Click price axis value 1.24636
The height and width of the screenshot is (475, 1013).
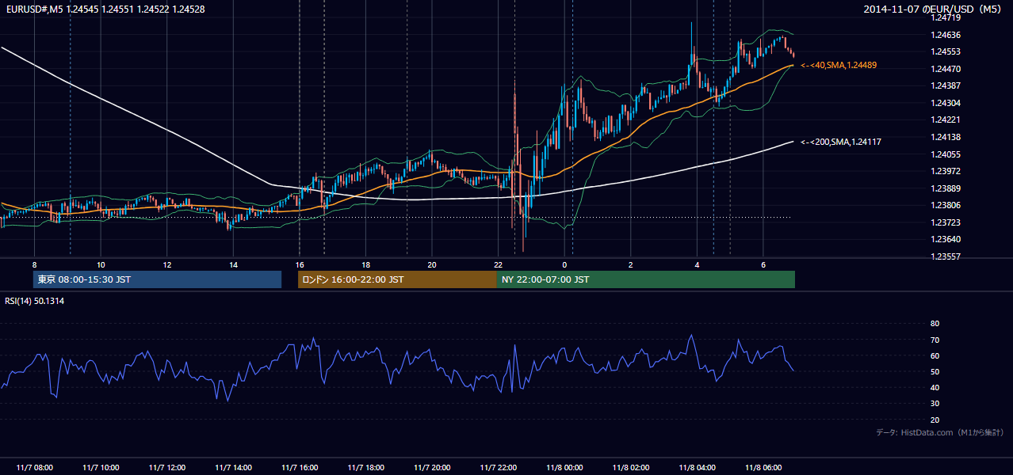click(x=945, y=35)
